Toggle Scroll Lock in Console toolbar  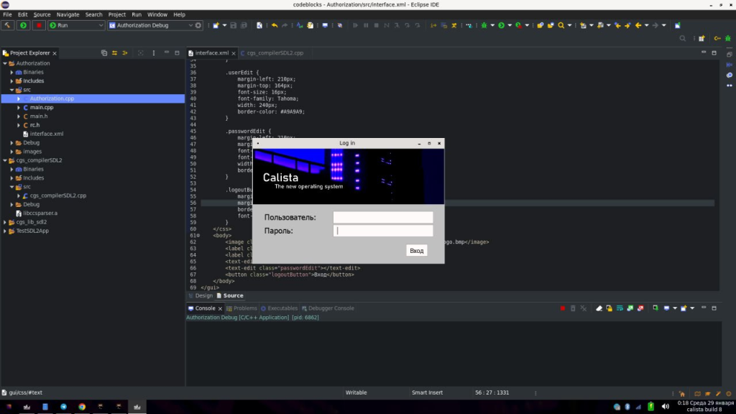[609, 308]
